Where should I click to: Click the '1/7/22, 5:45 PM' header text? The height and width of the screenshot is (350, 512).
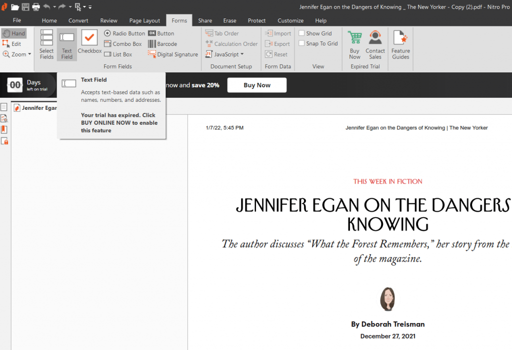[x=224, y=127]
